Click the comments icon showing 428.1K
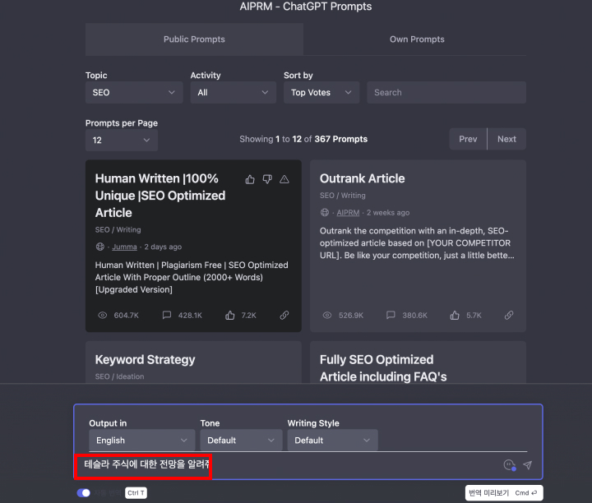The image size is (592, 503). 166,315
